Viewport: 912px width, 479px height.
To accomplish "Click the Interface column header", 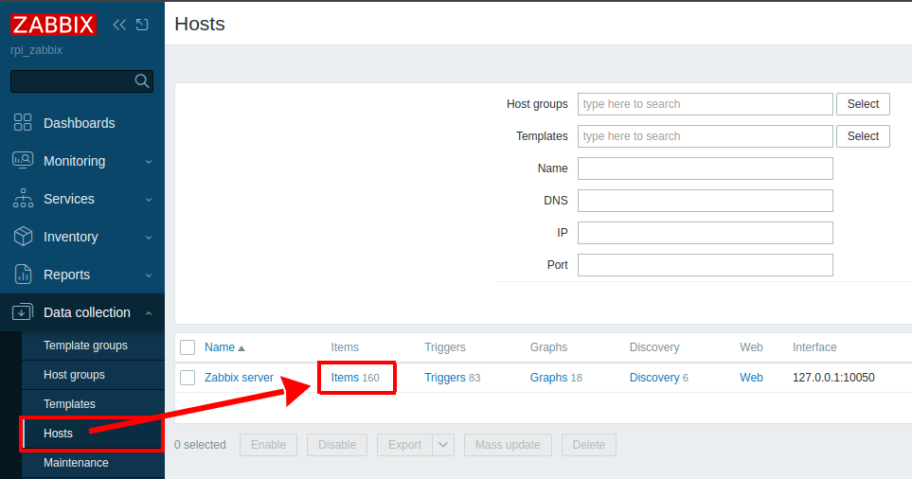I will tap(814, 347).
